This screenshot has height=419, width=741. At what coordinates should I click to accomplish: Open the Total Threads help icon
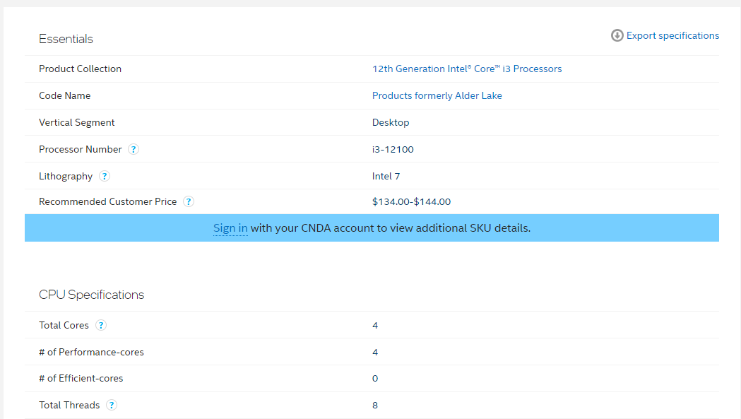[112, 406]
